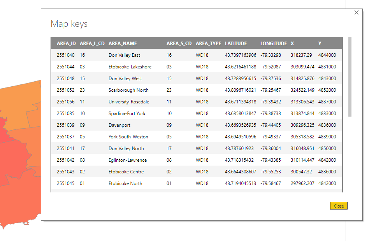
Task: Click latitude value 43.787601923
Action: click(x=239, y=148)
